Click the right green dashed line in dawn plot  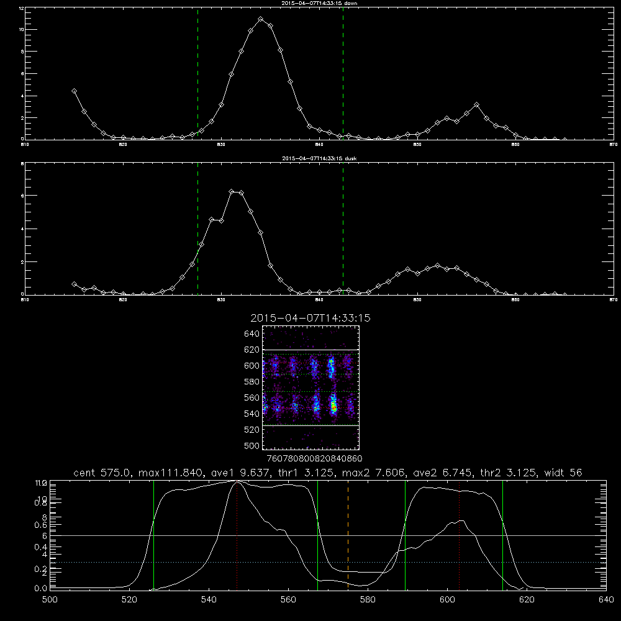343,73
